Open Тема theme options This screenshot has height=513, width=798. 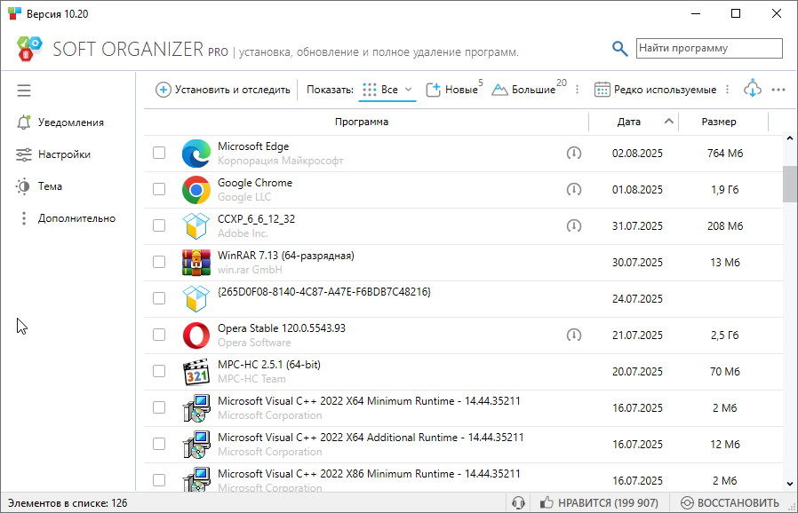[39, 186]
